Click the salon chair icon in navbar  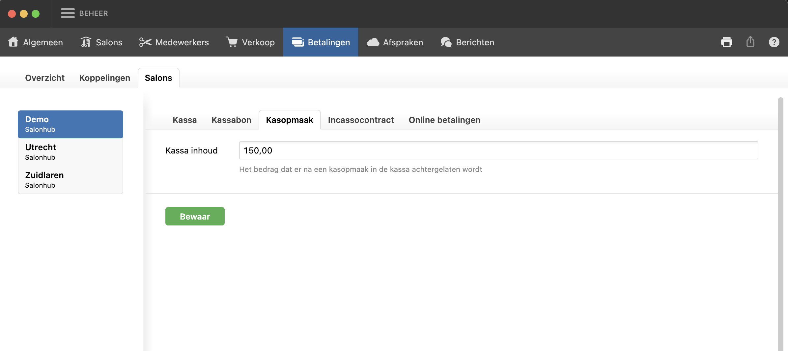coord(86,42)
